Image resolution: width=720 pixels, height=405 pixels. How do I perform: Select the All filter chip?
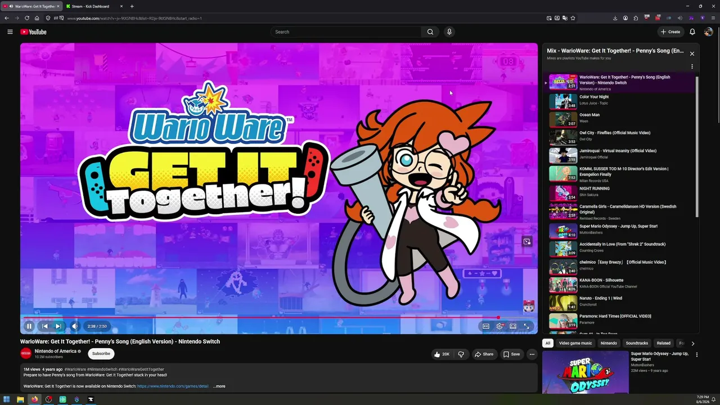tap(547, 343)
